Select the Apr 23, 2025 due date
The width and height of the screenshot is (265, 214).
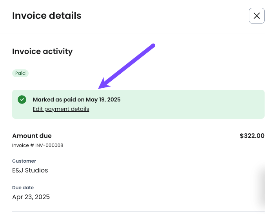[31, 197]
